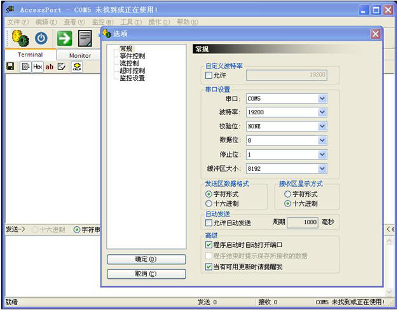This screenshot has height=310, width=398.
Task: Uncheck 程序启动时自动打开端口 option
Action: pyautogui.click(x=209, y=245)
